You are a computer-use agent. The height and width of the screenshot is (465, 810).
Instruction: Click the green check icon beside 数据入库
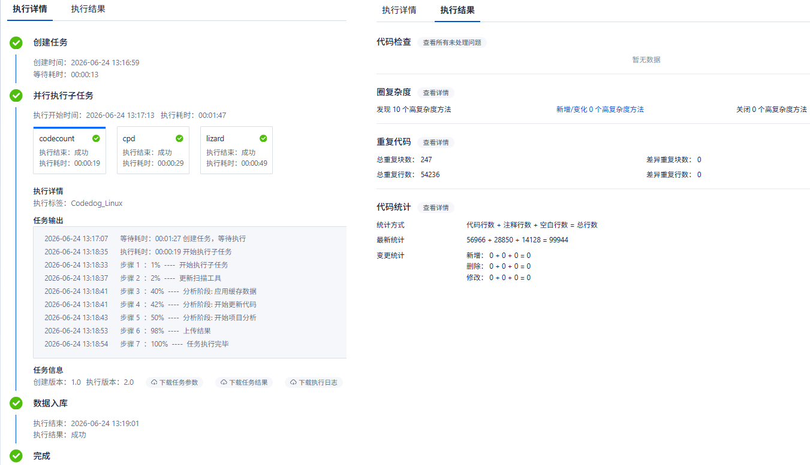pyautogui.click(x=16, y=403)
